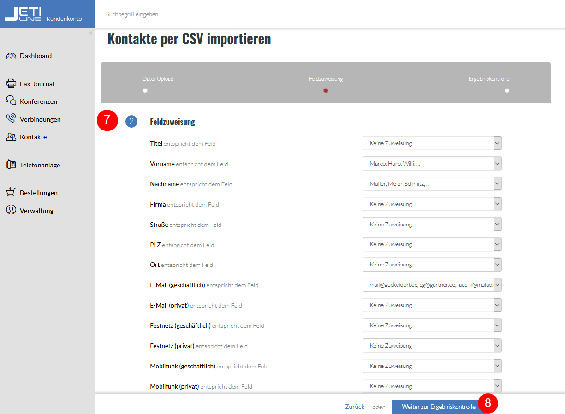Open the Nachname field assignment dropdown

[432, 184]
